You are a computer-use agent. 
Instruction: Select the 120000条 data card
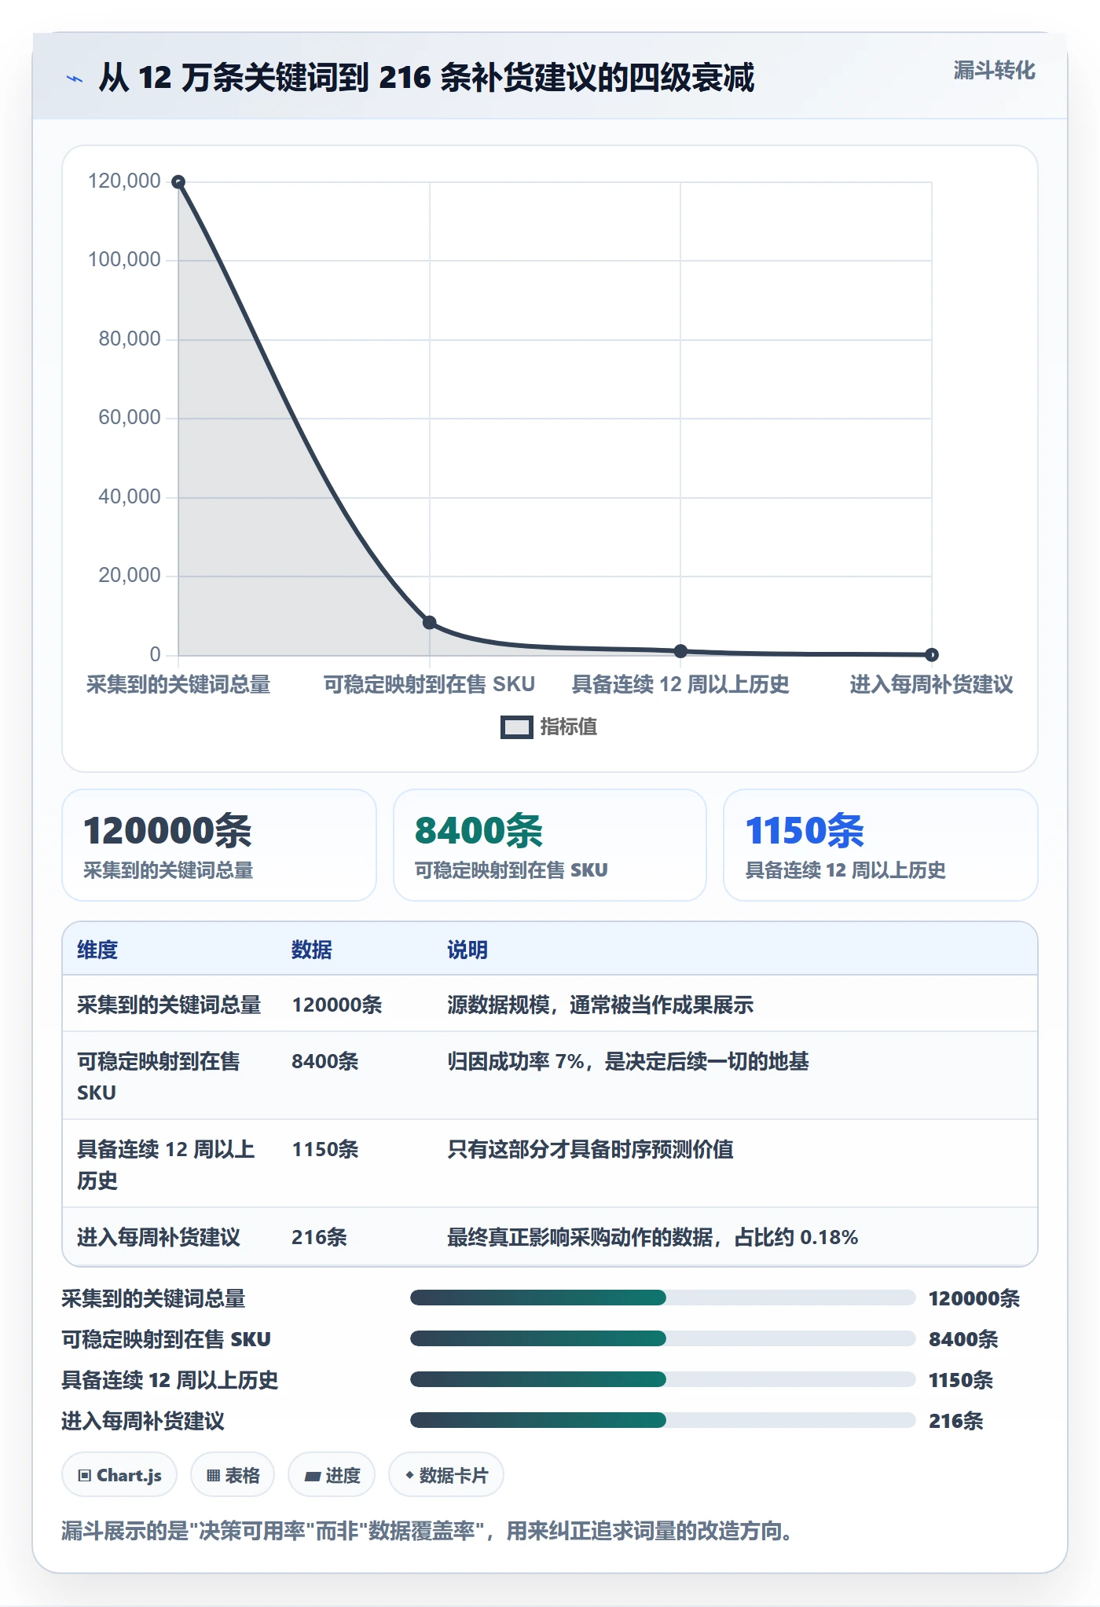(219, 845)
